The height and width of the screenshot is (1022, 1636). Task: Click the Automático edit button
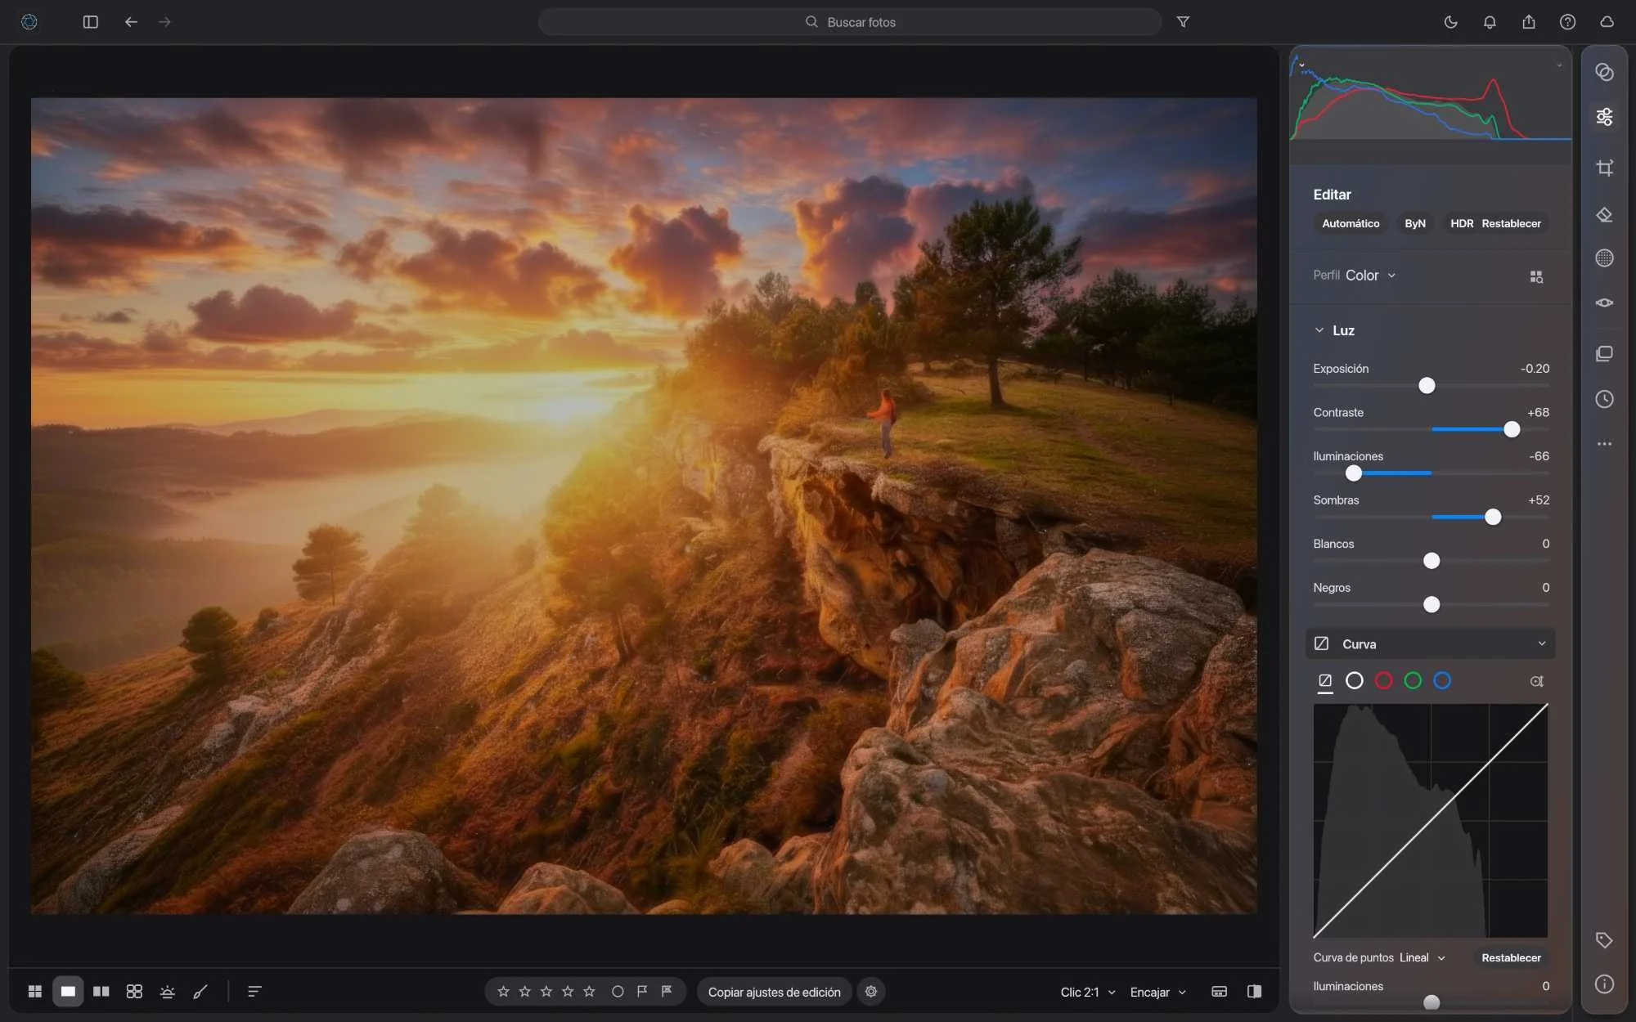[1351, 223]
